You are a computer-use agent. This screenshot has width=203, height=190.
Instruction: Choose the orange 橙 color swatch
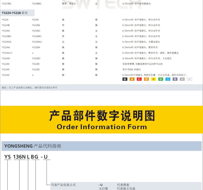pos(146,79)
